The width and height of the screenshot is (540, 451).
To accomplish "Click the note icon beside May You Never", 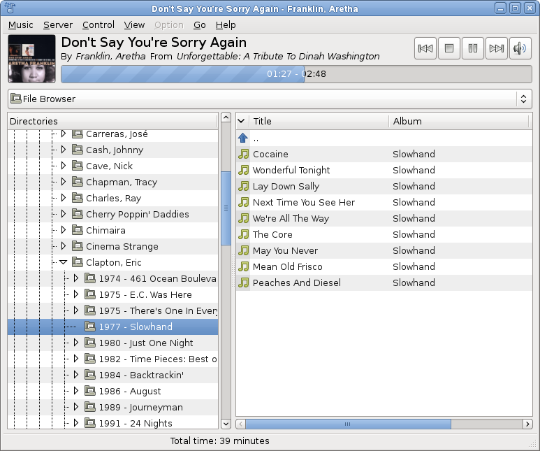I will click(243, 250).
